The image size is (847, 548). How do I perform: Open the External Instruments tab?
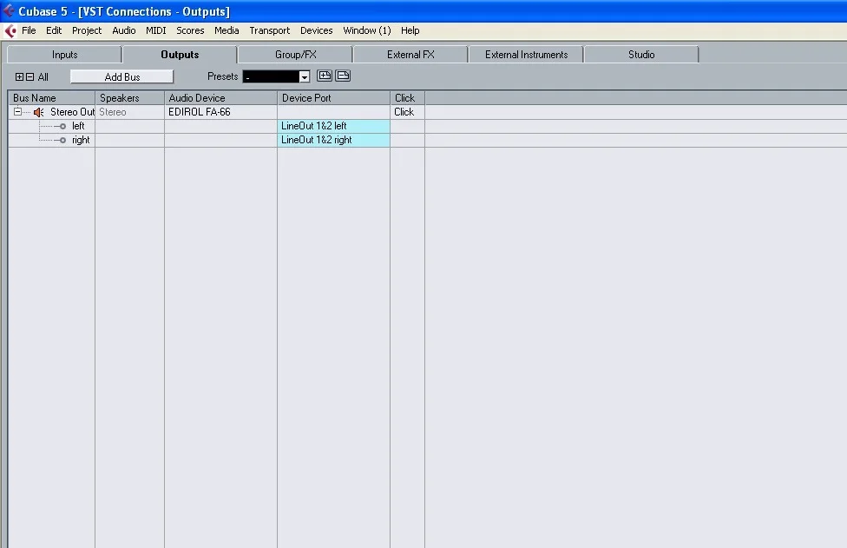coord(526,55)
